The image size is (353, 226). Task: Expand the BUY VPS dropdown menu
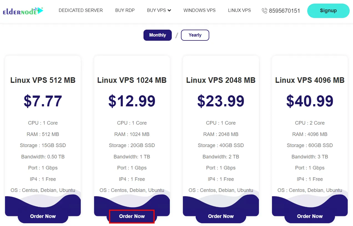159,11
